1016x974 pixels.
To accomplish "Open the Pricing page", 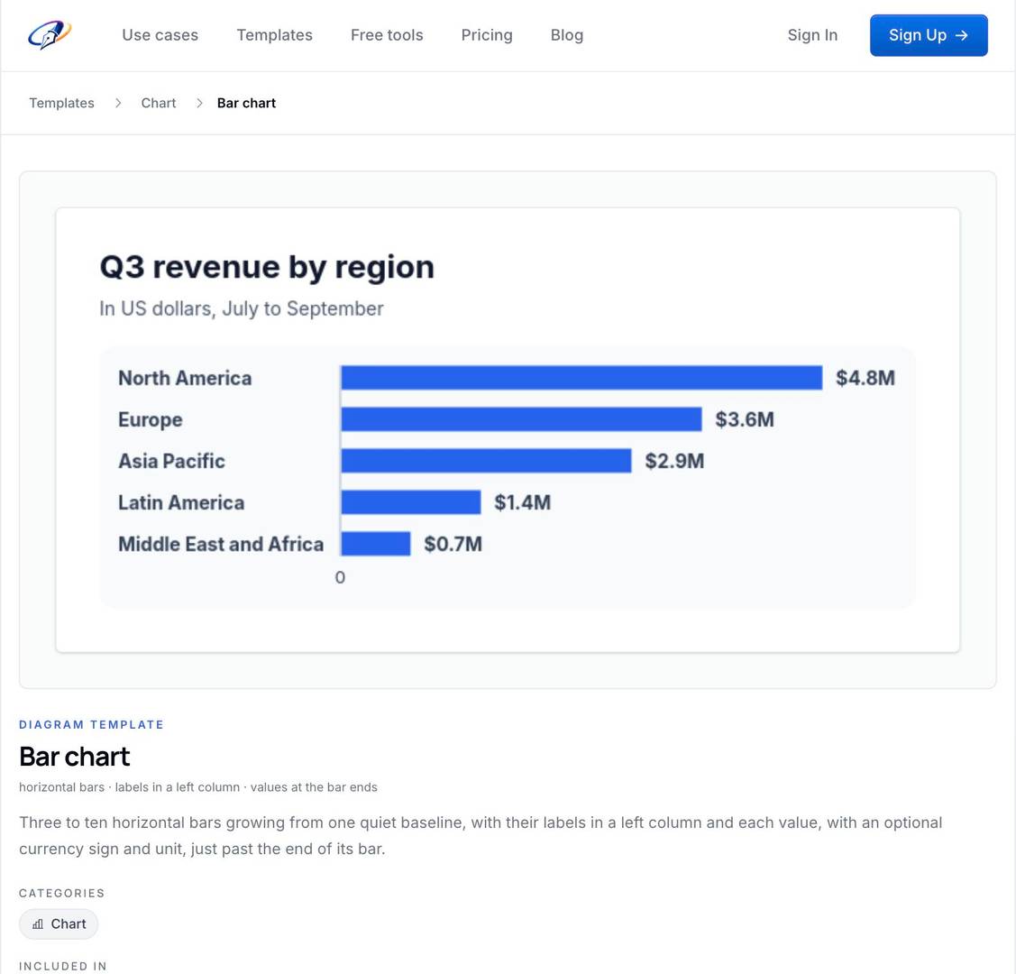I will pos(487,35).
